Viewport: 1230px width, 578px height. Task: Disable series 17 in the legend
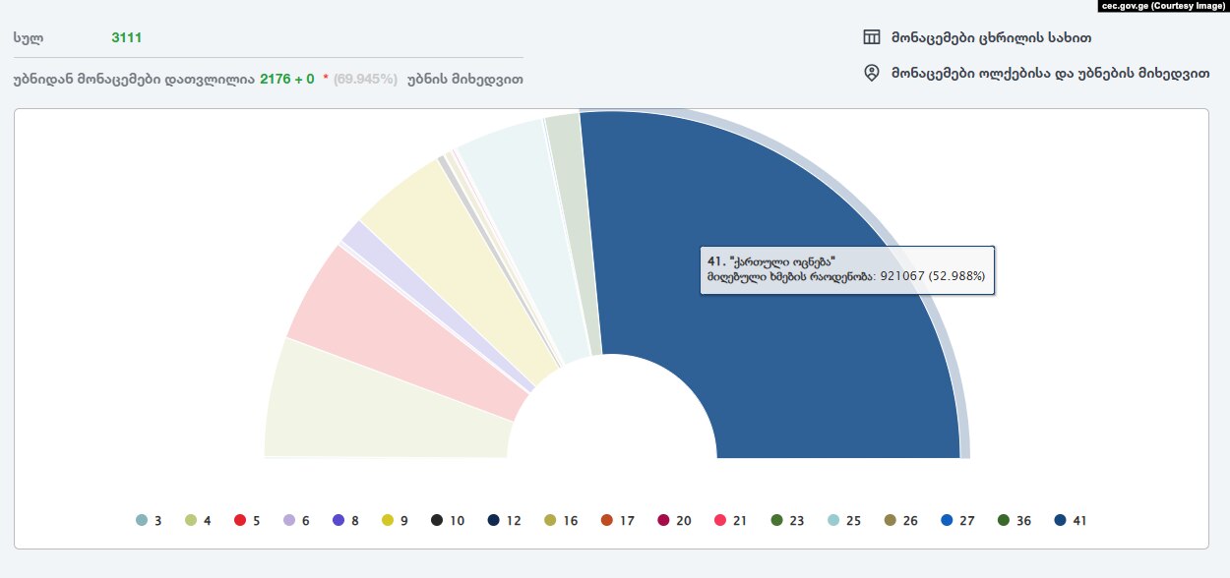(x=616, y=521)
